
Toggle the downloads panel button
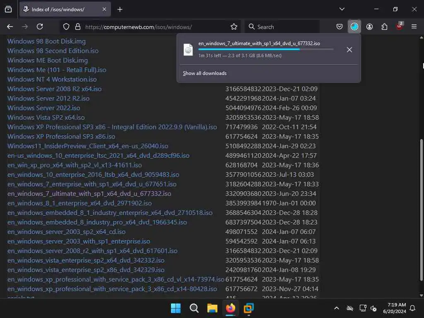click(354, 26)
